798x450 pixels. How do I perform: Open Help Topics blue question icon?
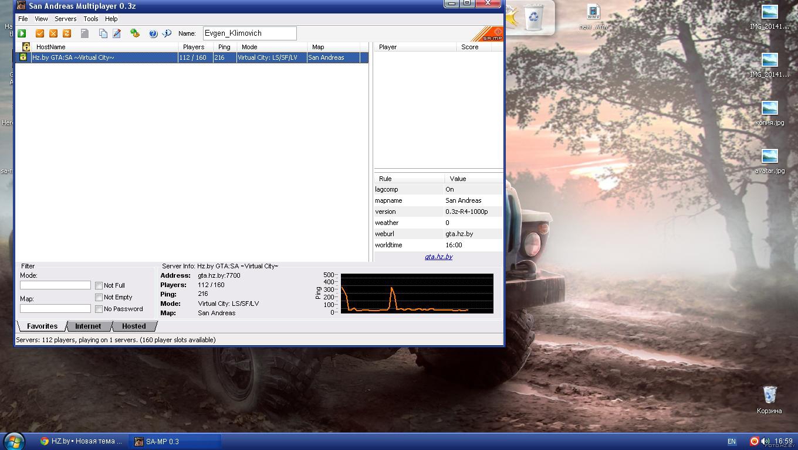pos(153,33)
